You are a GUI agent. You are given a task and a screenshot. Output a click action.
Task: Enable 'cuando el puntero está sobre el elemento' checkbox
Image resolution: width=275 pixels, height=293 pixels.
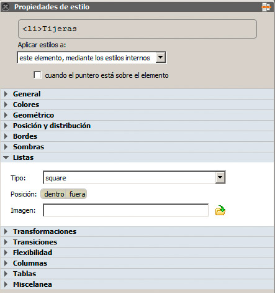tap(37, 75)
